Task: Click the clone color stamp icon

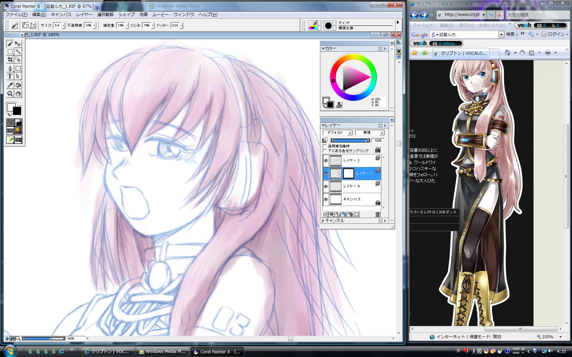Action: tap(338, 105)
